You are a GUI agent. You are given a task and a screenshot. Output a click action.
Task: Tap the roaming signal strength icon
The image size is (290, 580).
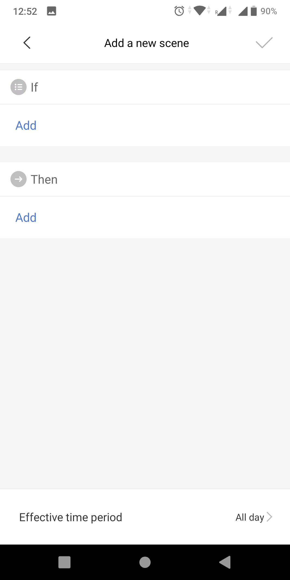tap(221, 11)
